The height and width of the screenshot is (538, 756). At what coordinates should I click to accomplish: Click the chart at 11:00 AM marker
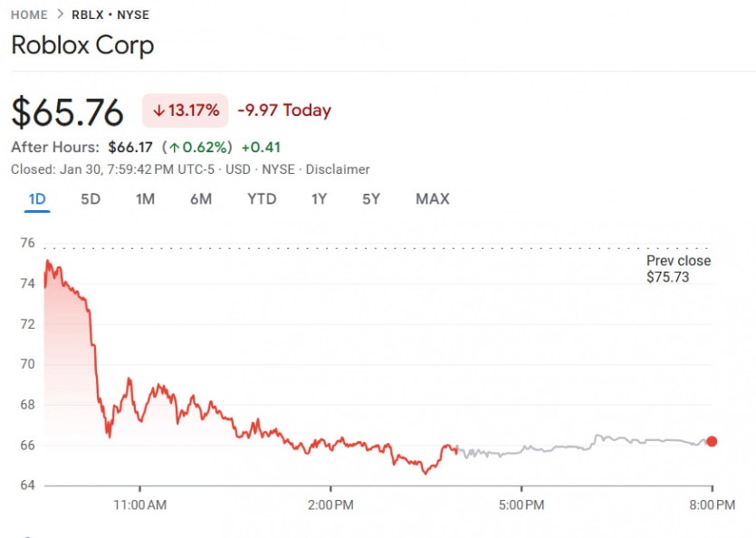click(x=140, y=503)
